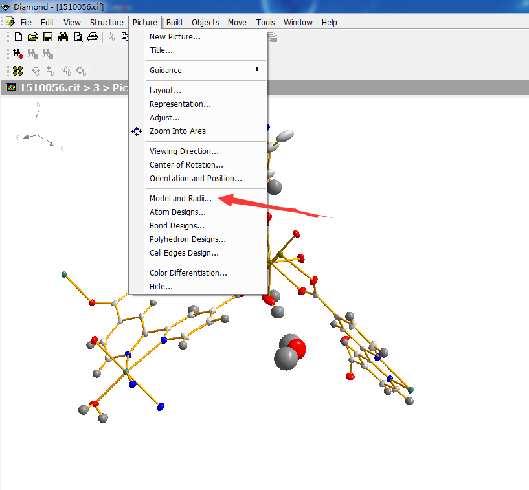Choose Zoom Into Area
Screen dimensions: 529x490
pos(197,131)
